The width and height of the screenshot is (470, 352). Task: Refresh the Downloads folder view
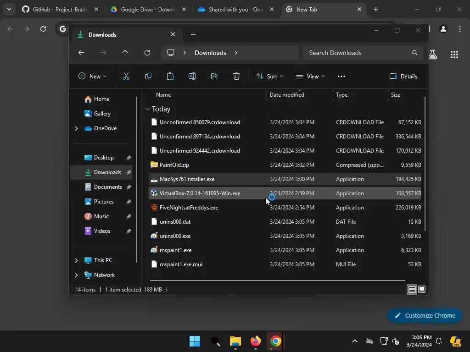point(147,53)
